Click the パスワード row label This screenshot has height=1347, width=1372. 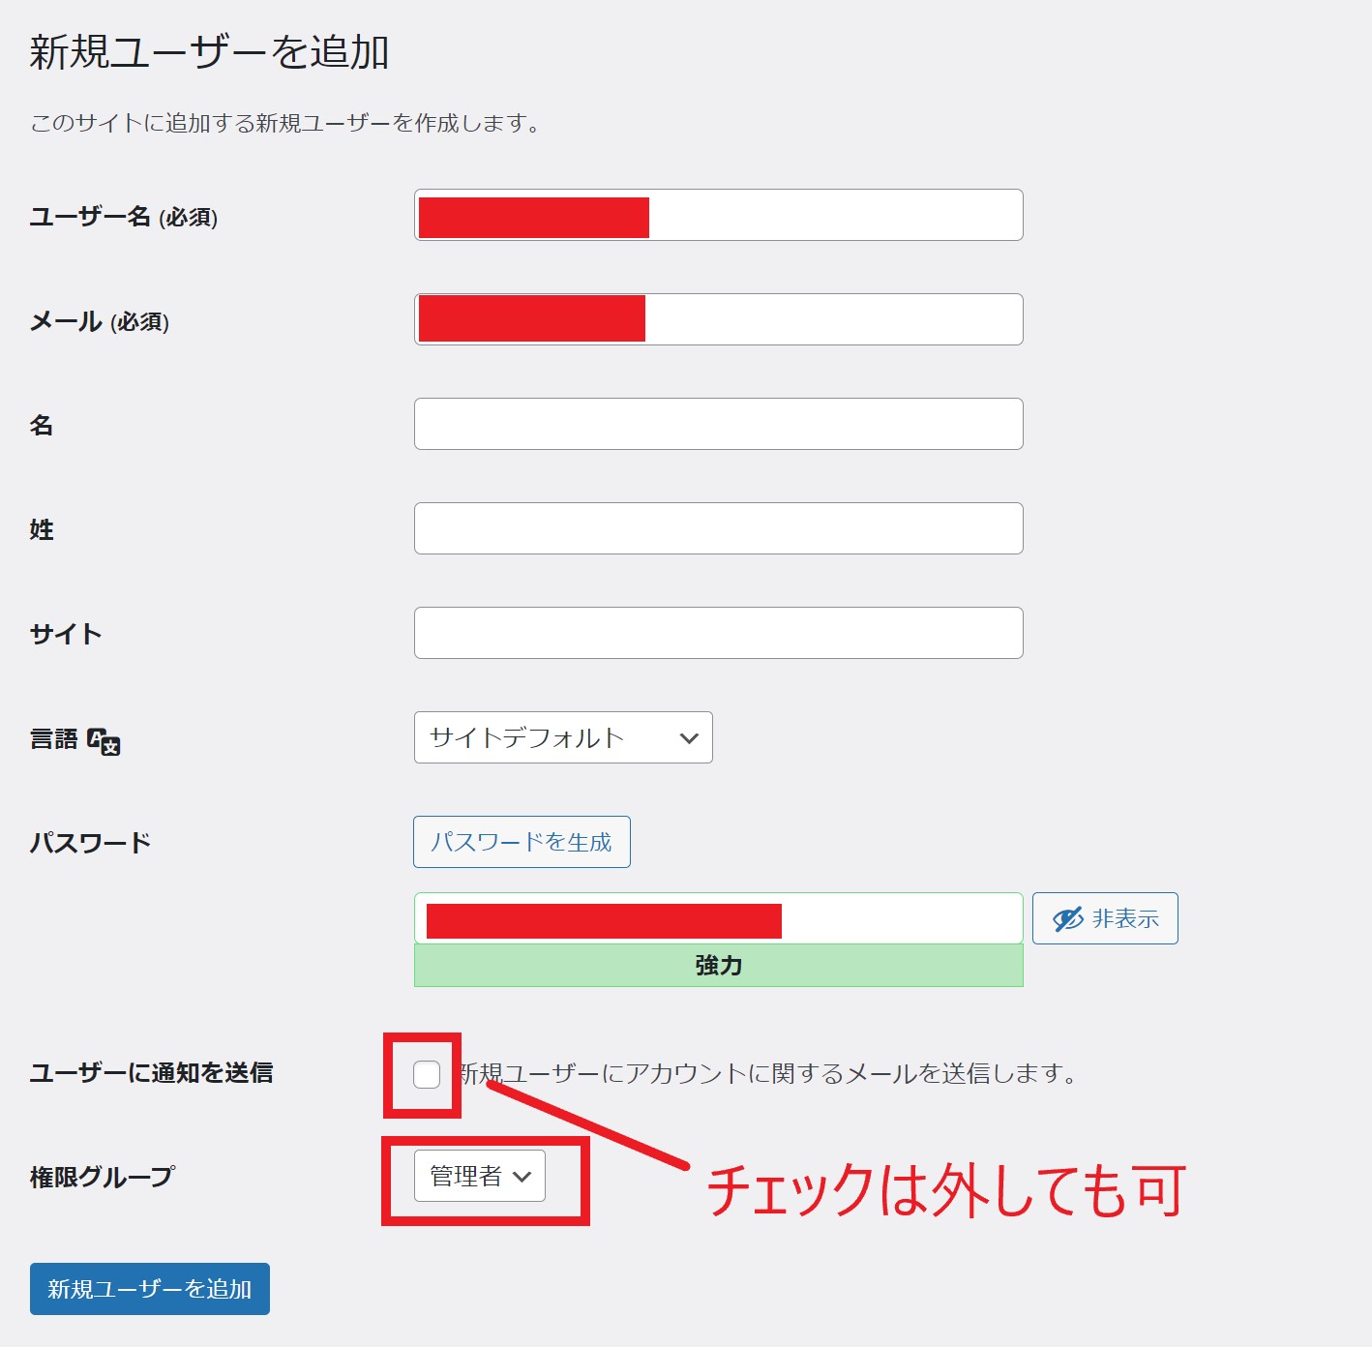pos(90,843)
